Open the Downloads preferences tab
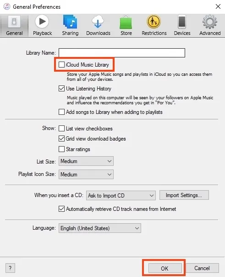225x277 pixels. [x=98, y=26]
